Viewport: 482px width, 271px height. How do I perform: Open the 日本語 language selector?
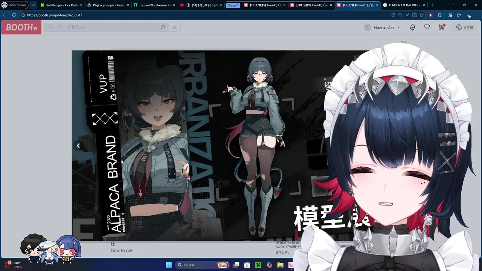pyautogui.click(x=464, y=27)
